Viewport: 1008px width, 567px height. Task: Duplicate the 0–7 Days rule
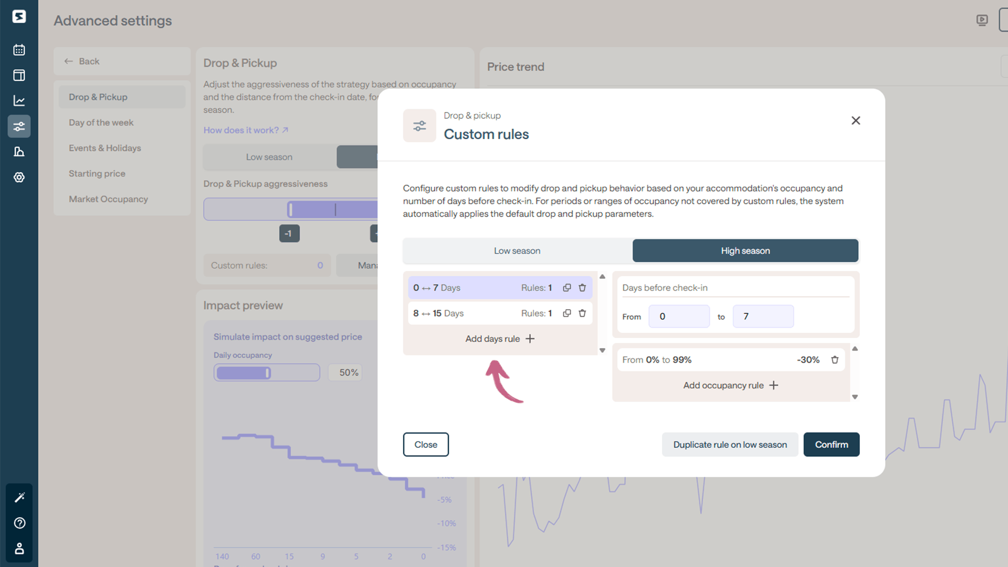[567, 288]
